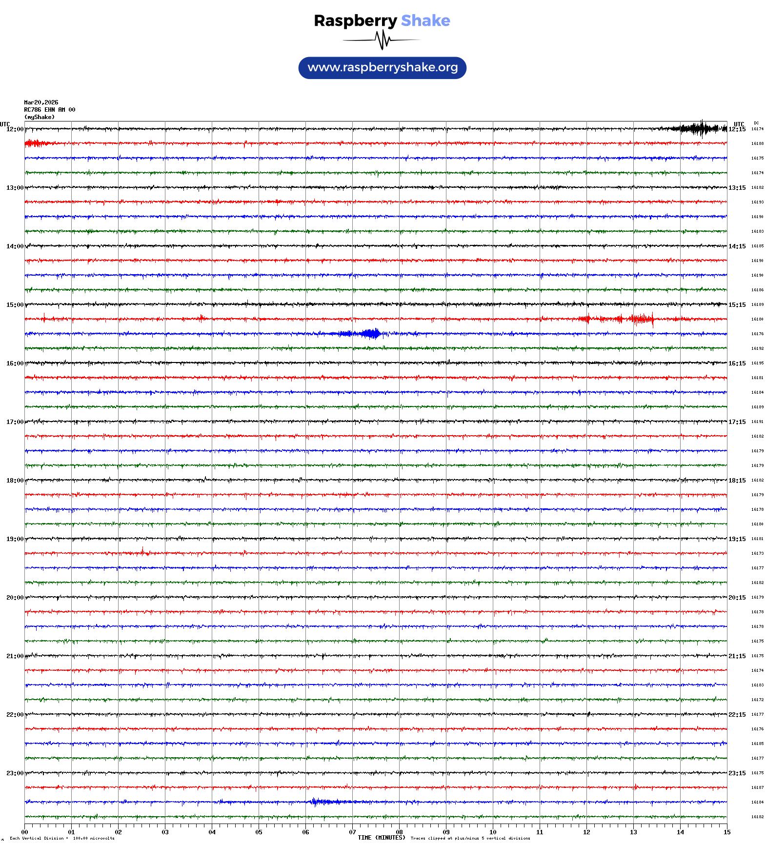Click the red burst starting the second trace
The height and width of the screenshot is (845, 766).
coord(35,143)
